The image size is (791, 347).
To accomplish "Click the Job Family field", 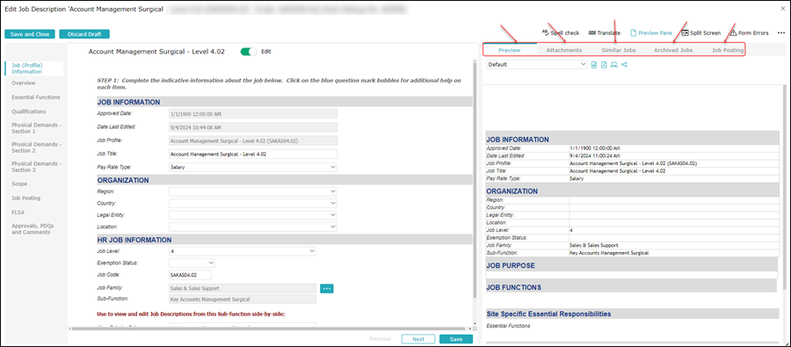I will pyautogui.click(x=243, y=288).
